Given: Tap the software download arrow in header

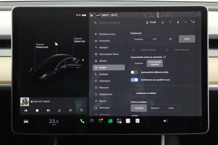Looking at the screenshot, I should click(162, 22).
